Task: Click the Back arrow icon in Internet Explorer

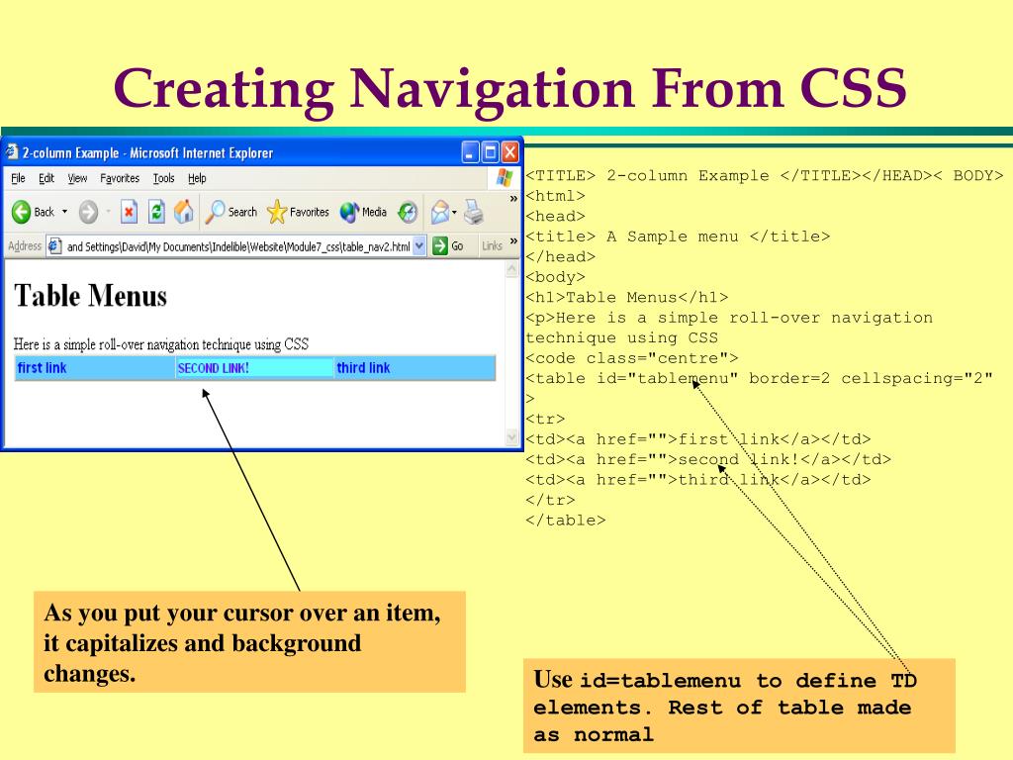Action: click(x=22, y=212)
